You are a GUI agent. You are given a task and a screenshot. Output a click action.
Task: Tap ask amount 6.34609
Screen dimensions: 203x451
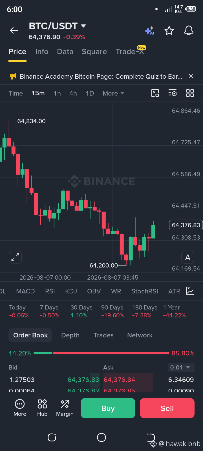(181, 380)
